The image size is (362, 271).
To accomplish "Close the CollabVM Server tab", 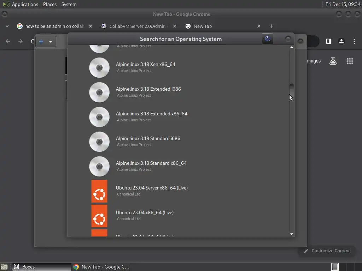I will click(x=175, y=26).
